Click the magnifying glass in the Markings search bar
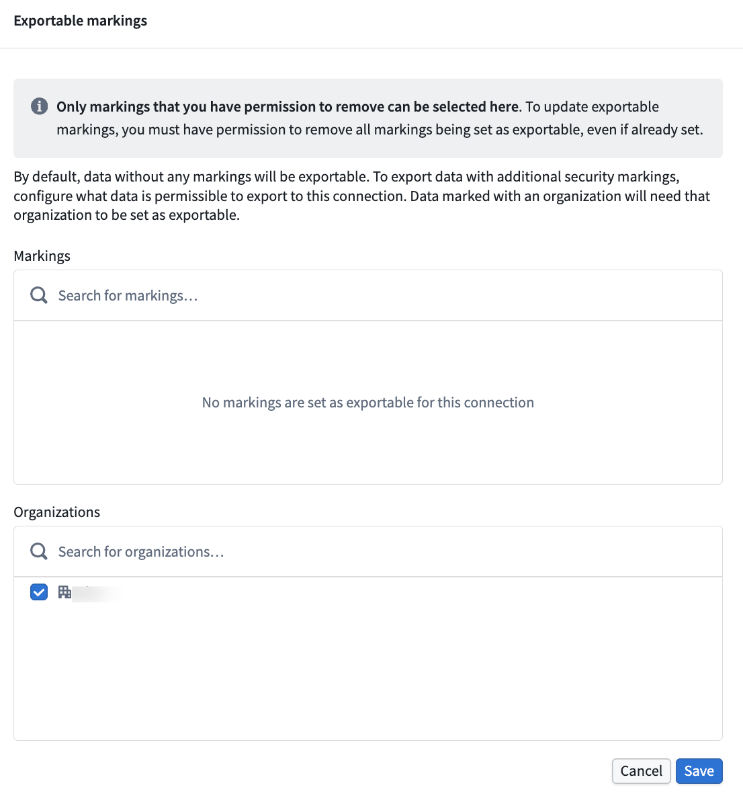Viewport: 743px width, 796px height. tap(38, 294)
